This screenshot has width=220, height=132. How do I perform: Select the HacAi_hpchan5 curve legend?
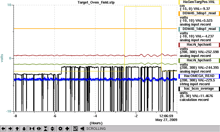199,61
